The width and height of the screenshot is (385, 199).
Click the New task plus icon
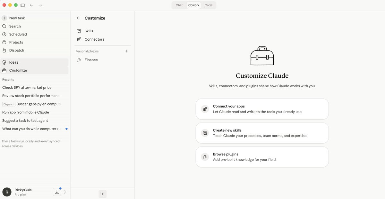(x=4, y=18)
